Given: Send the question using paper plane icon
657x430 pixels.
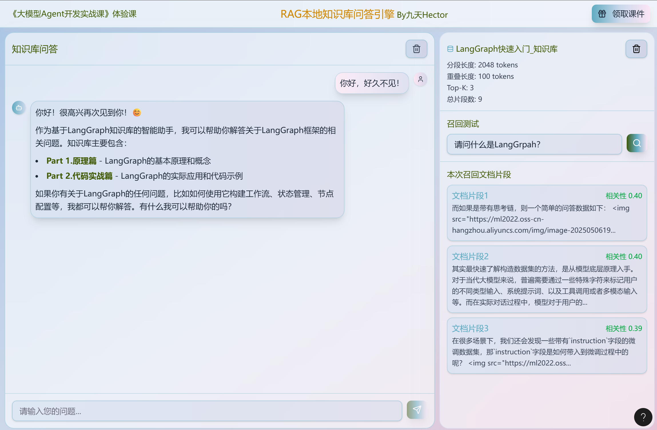Looking at the screenshot, I should [417, 410].
